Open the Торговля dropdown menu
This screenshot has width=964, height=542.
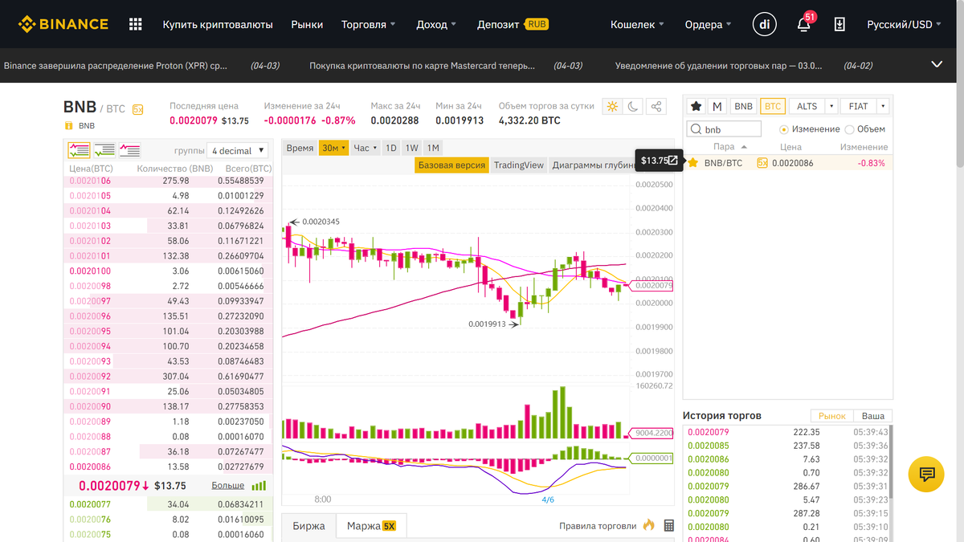point(369,24)
